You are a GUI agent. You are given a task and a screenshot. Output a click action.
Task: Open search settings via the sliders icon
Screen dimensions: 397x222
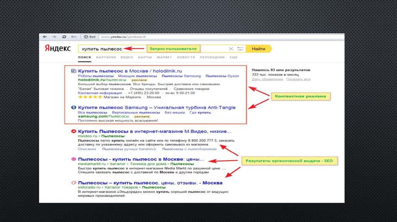[x=241, y=49]
